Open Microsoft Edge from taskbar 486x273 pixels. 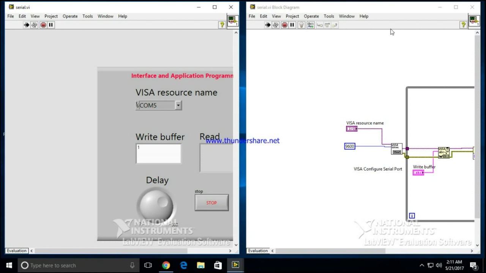pos(183,265)
